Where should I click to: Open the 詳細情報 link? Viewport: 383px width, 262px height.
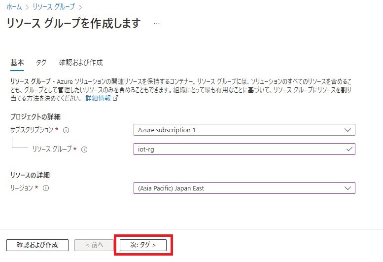click(x=98, y=98)
